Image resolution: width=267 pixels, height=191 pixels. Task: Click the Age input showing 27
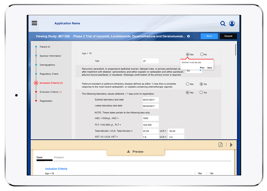coord(150,60)
